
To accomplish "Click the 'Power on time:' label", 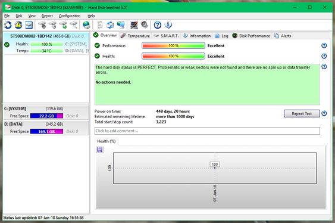I will 108,112.
